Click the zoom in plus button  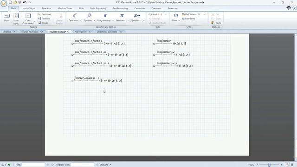point(282,165)
